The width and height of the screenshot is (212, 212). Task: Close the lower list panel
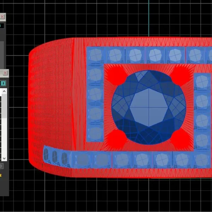pos(5,73)
